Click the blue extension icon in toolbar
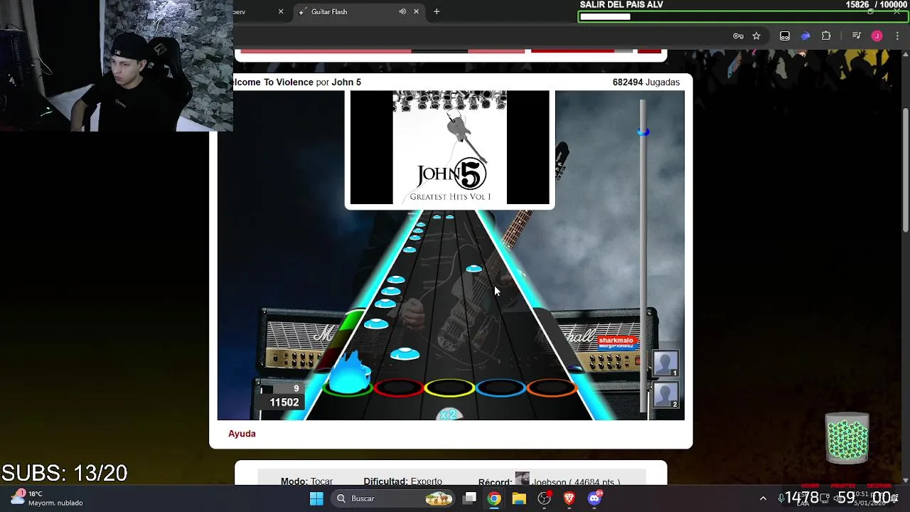Image resolution: width=910 pixels, height=512 pixels. [805, 36]
